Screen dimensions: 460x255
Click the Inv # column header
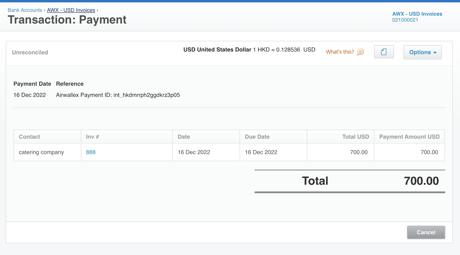point(92,137)
